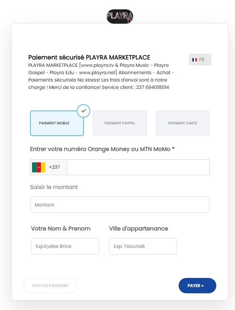Screen dimensions: 235x310
Task: Open the +237 country code selector
Action: click(49, 167)
